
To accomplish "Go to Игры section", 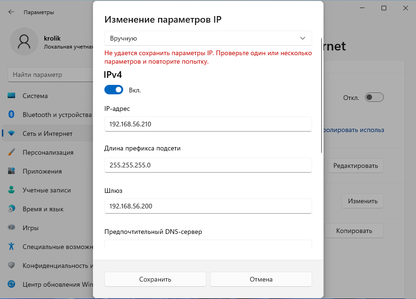I will (x=48, y=227).
